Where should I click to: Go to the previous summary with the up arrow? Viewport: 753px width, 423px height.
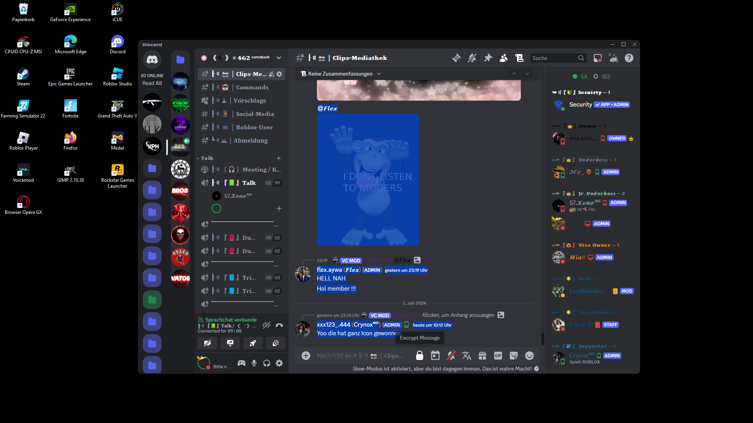pyautogui.click(x=514, y=74)
